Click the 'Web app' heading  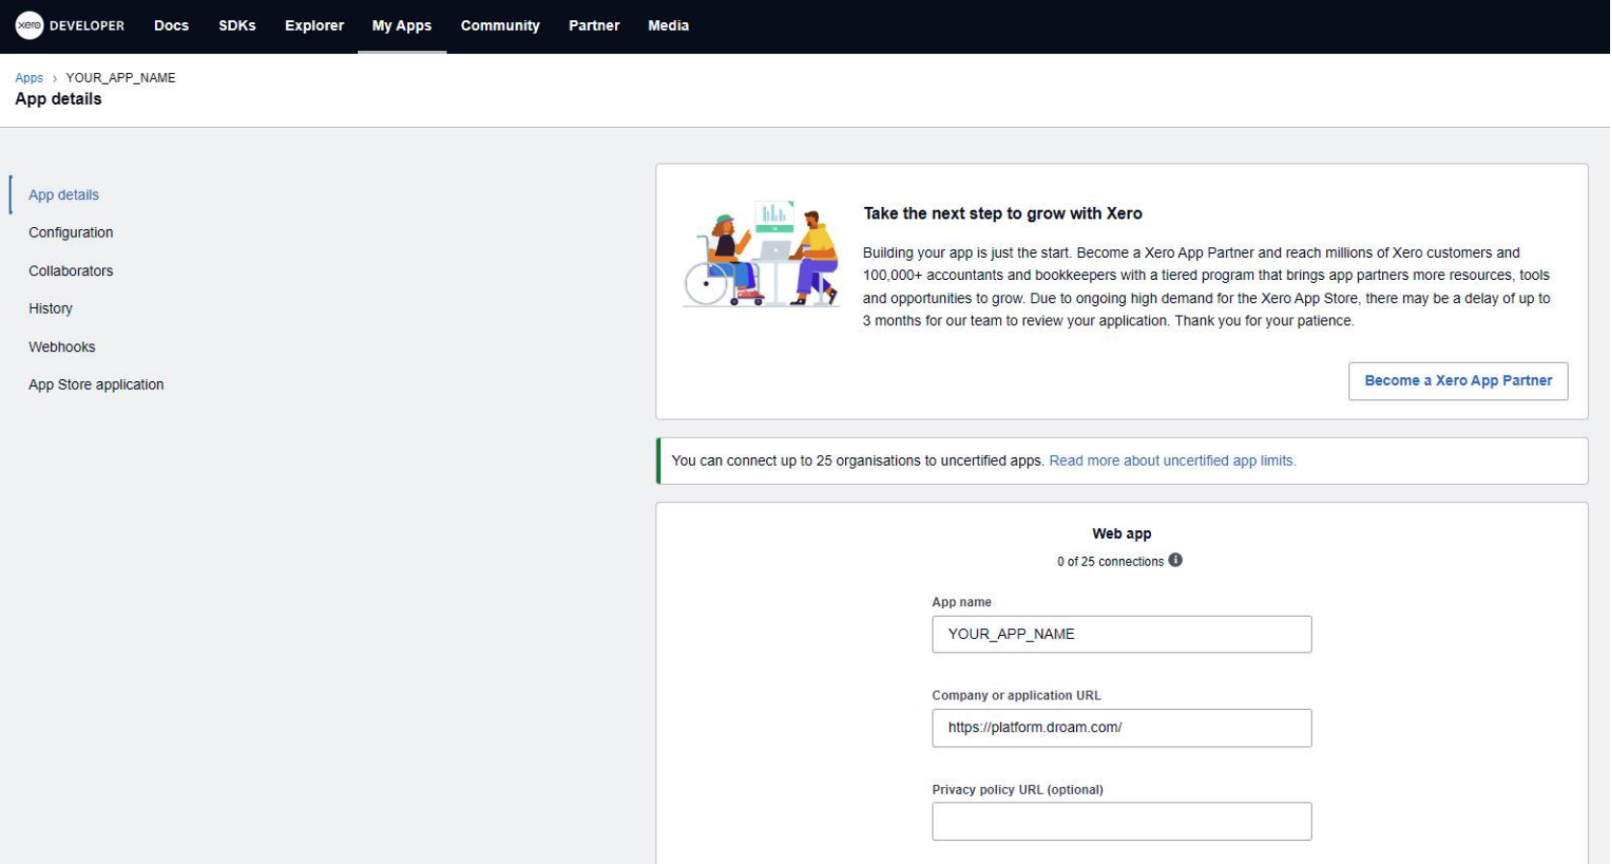pyautogui.click(x=1121, y=534)
